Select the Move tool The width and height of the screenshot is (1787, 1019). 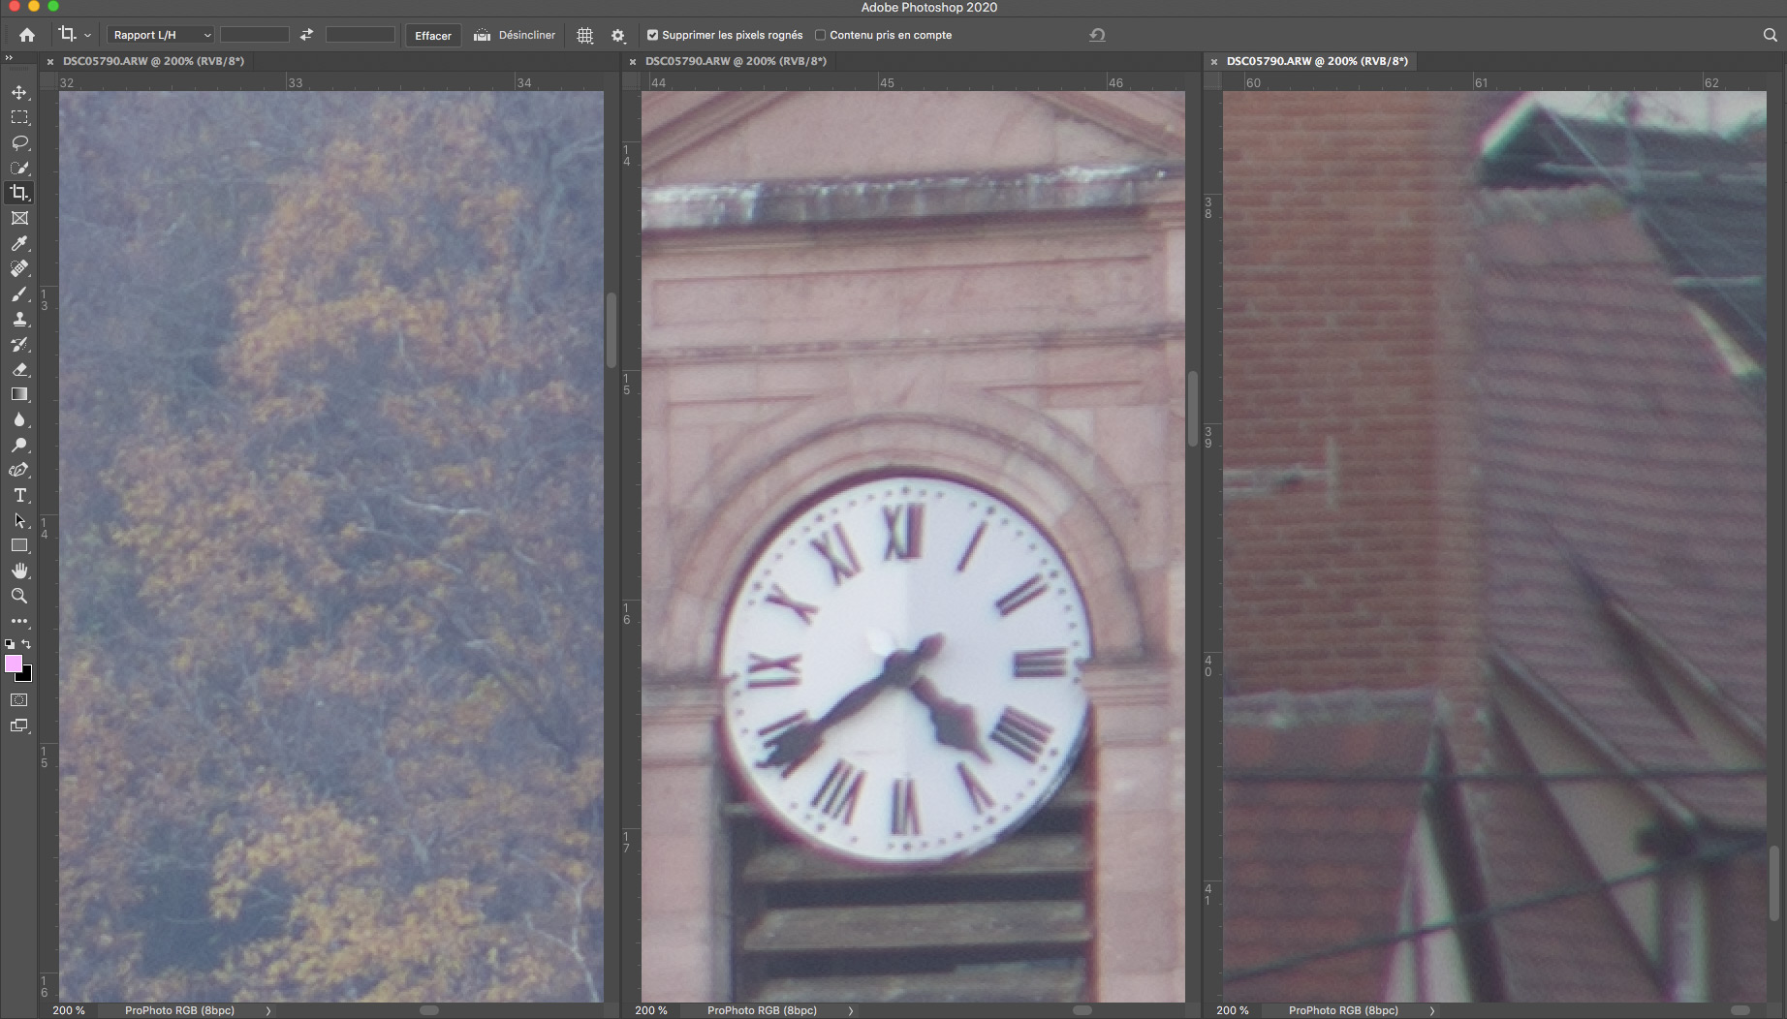[19, 92]
